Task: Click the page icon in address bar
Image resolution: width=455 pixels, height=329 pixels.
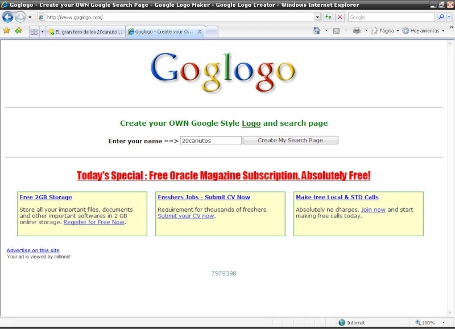Action: point(42,17)
